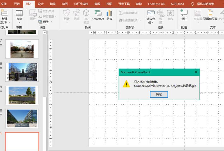The width and height of the screenshot is (224, 151).
Task: Switch to the 设计 ribbon tab
Action: [x=40, y=4]
